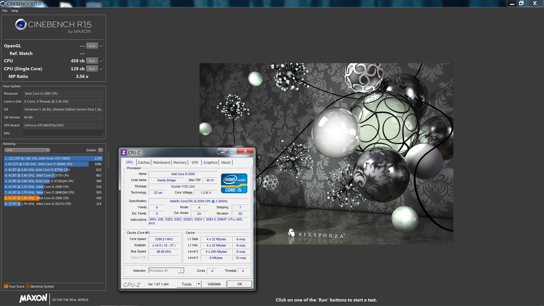Click the MP Ratio 3.56 x value
The width and height of the screenshot is (544, 306).
tap(82, 76)
